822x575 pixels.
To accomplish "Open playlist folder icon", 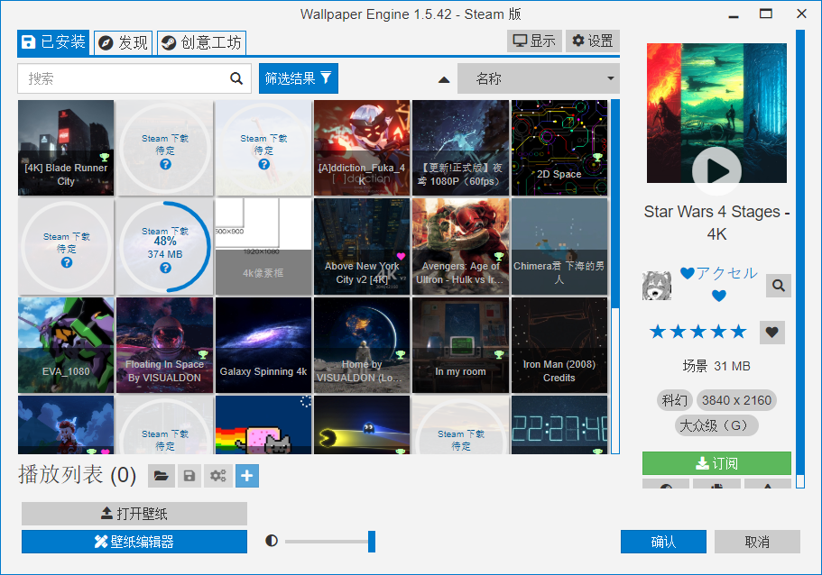I will tap(161, 476).
